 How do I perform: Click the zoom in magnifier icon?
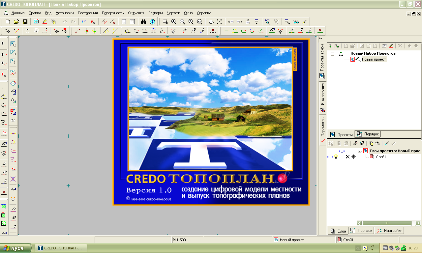tap(174, 22)
